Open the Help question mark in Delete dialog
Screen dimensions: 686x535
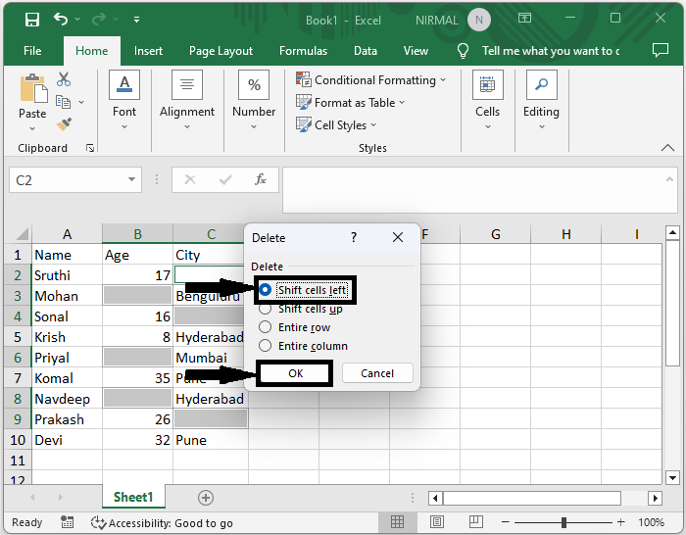(x=354, y=237)
